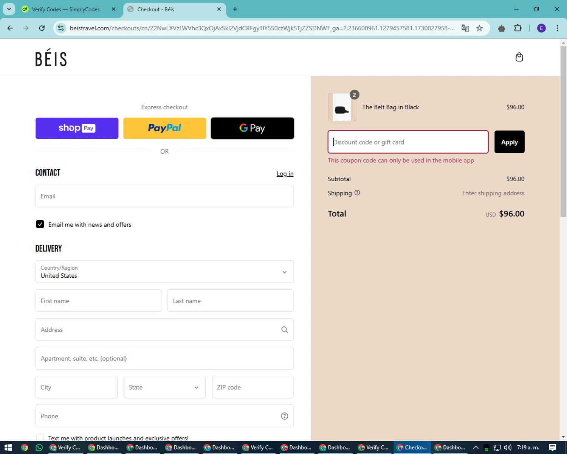
Task: Choose G Pay express checkout
Action: [252, 128]
